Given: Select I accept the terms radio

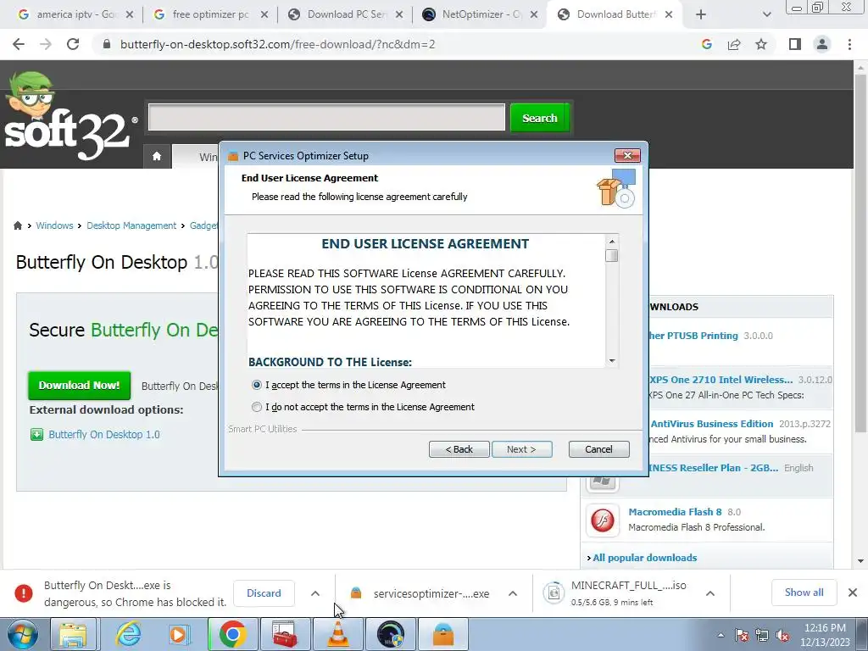Looking at the screenshot, I should coord(256,385).
